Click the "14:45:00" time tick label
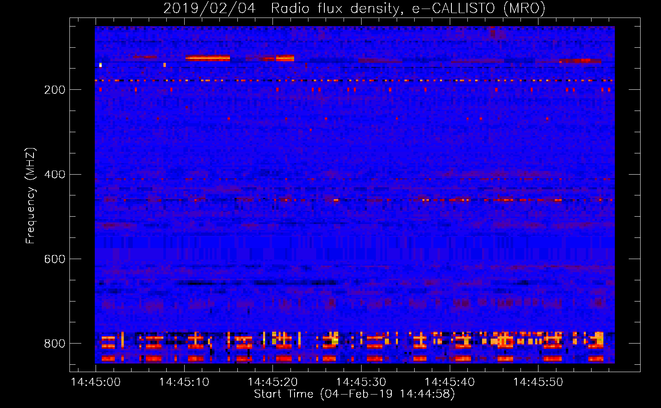This screenshot has width=661, height=408. tap(96, 382)
